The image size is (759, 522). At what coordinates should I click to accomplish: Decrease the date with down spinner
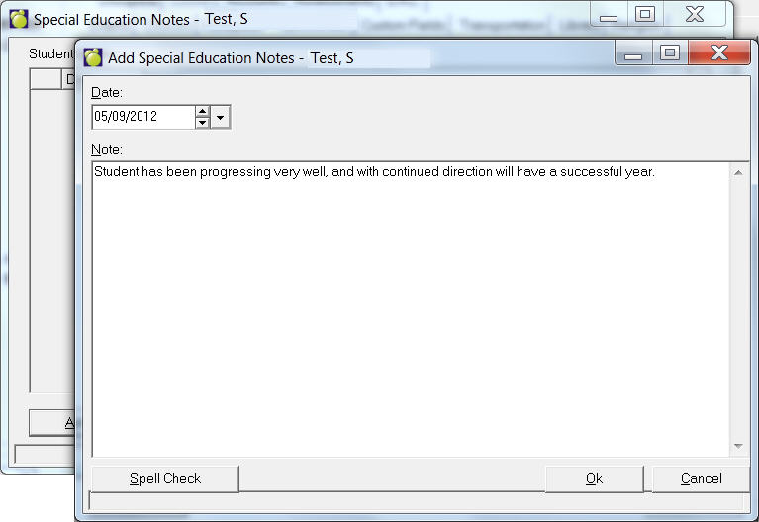tap(202, 123)
